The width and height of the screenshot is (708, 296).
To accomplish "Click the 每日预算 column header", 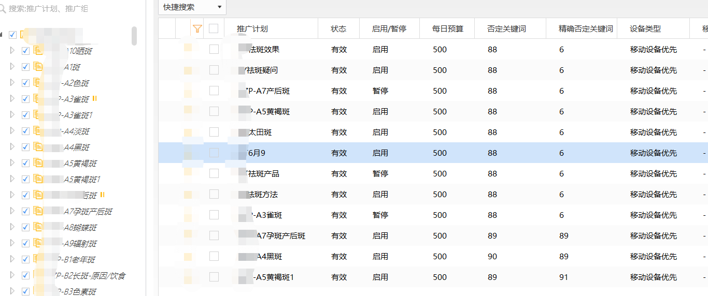I will (448, 29).
